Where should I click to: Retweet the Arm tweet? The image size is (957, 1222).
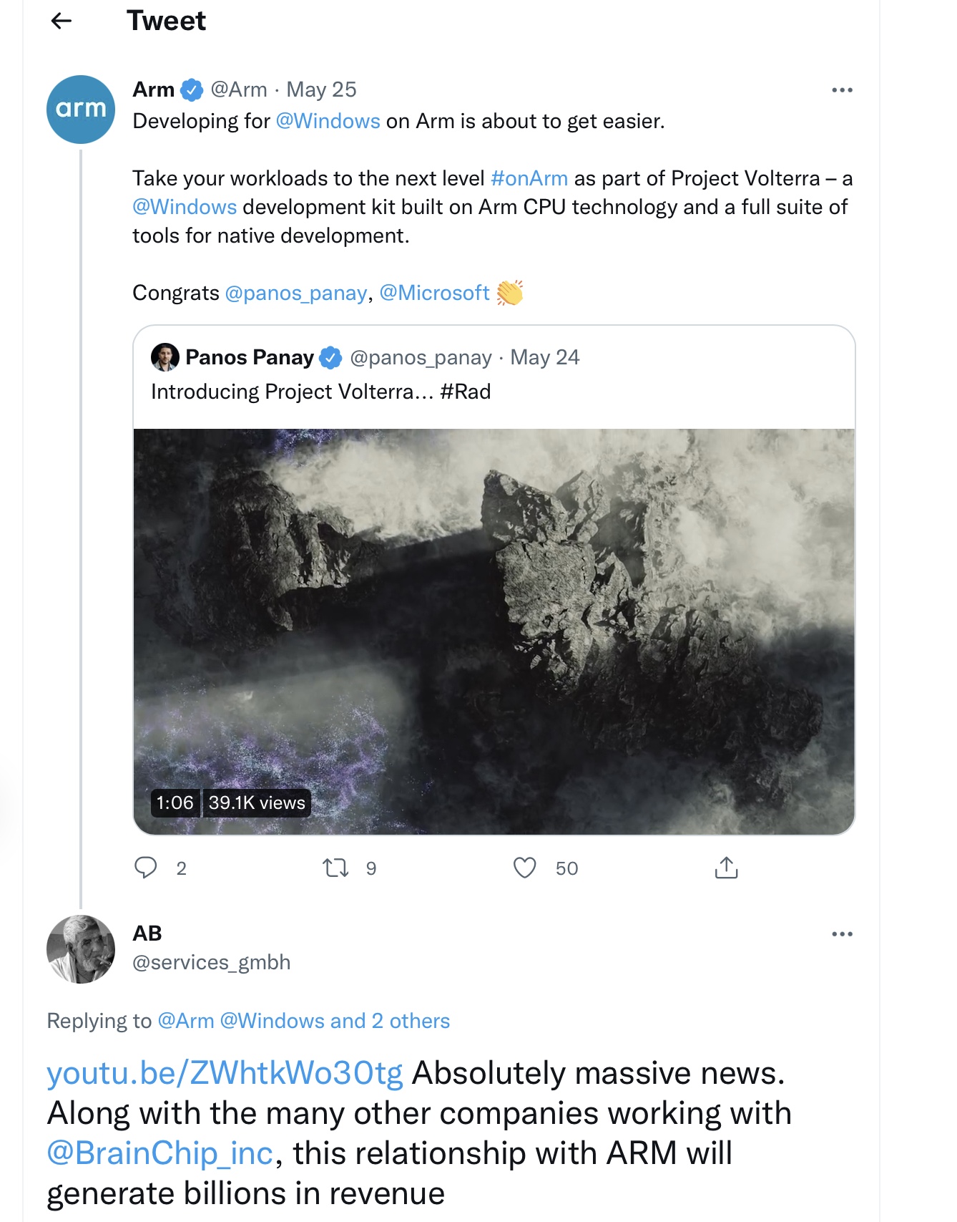click(x=335, y=868)
